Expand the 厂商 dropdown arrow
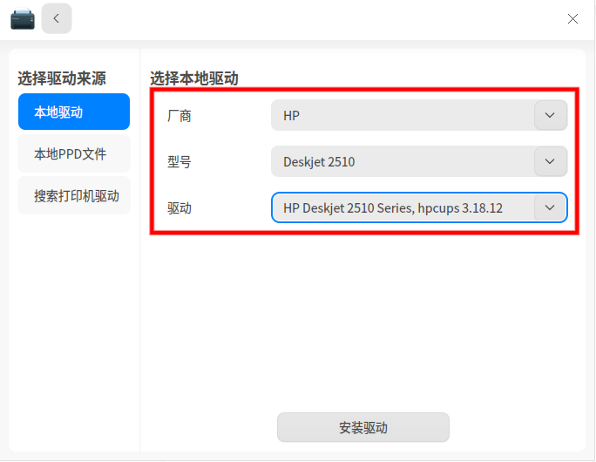596x462 pixels. [550, 115]
